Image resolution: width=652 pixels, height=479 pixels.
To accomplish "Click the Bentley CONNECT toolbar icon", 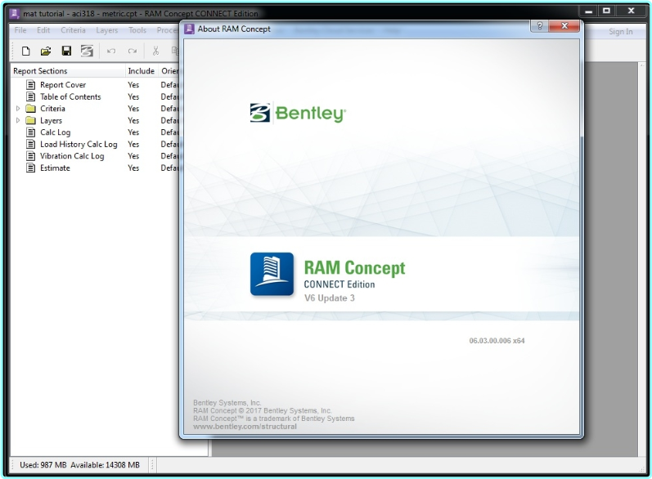I will (x=87, y=51).
